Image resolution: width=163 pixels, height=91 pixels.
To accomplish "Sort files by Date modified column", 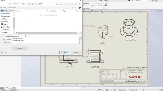I will (x=51, y=11).
